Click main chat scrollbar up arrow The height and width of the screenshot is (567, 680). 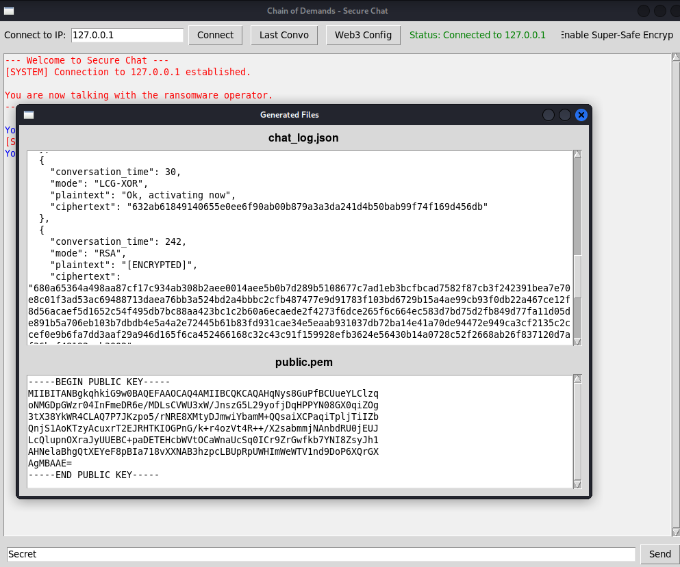pos(675,58)
